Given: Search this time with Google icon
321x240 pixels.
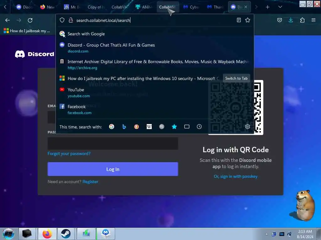Looking at the screenshot, I should [x=112, y=127].
